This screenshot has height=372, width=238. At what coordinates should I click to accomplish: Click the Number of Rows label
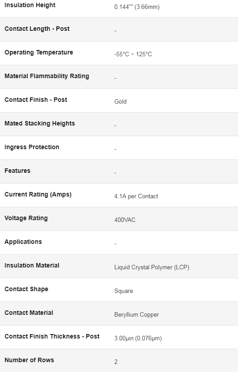pyautogui.click(x=29, y=360)
